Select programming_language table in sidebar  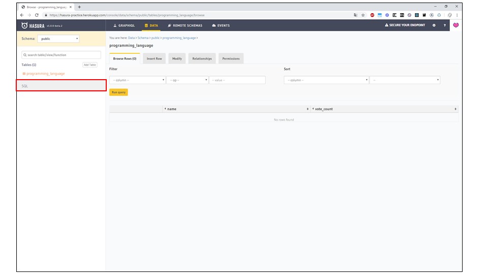[45, 74]
